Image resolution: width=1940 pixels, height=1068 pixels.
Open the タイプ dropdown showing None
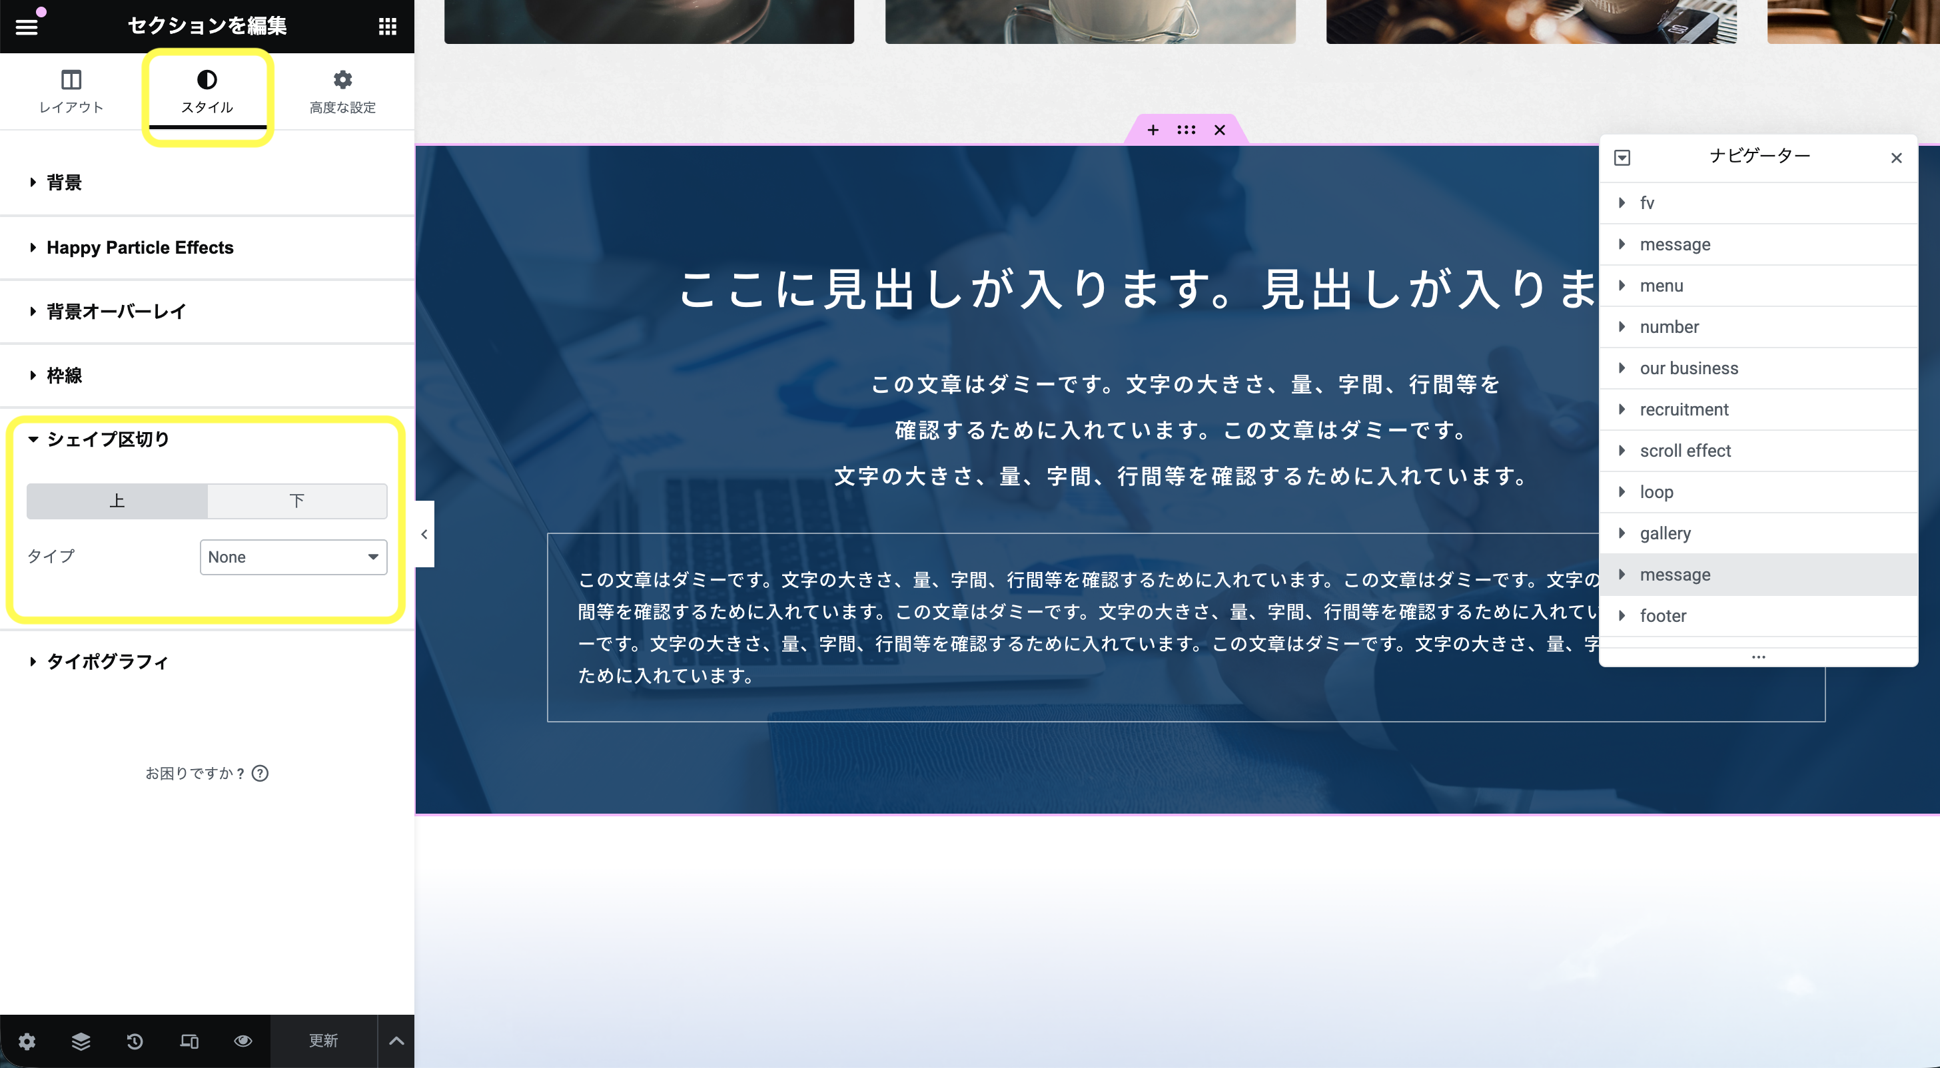click(293, 557)
